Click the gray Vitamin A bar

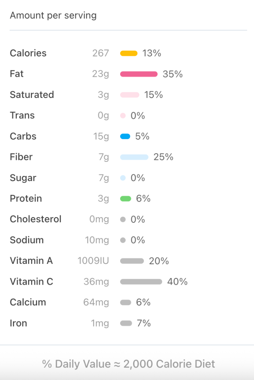pos(132,261)
